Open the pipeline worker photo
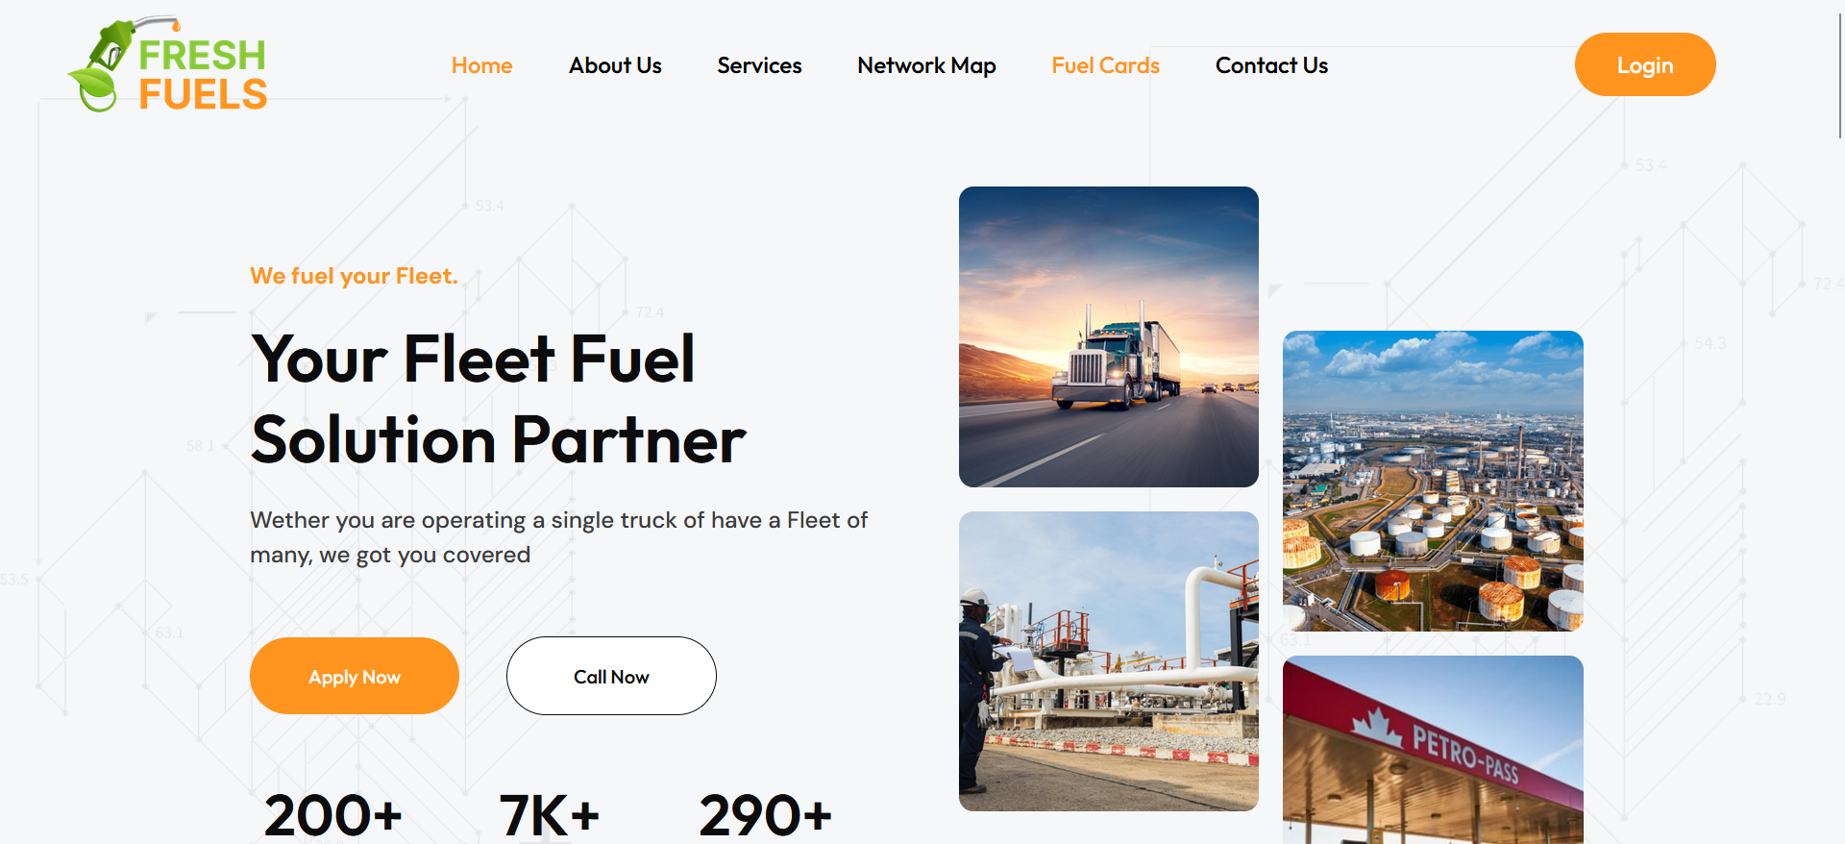 point(1109,661)
